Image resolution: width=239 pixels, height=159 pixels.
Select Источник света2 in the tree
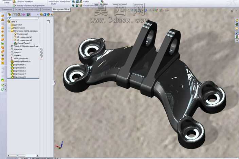(x=25, y=40)
